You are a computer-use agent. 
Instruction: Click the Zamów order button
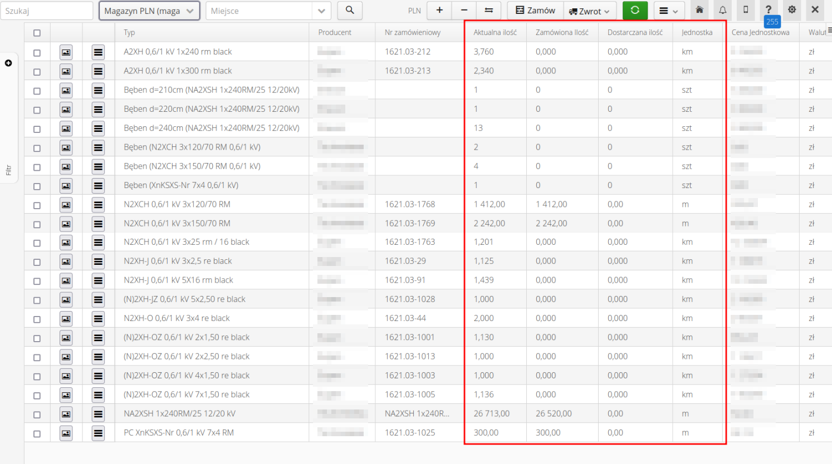535,11
